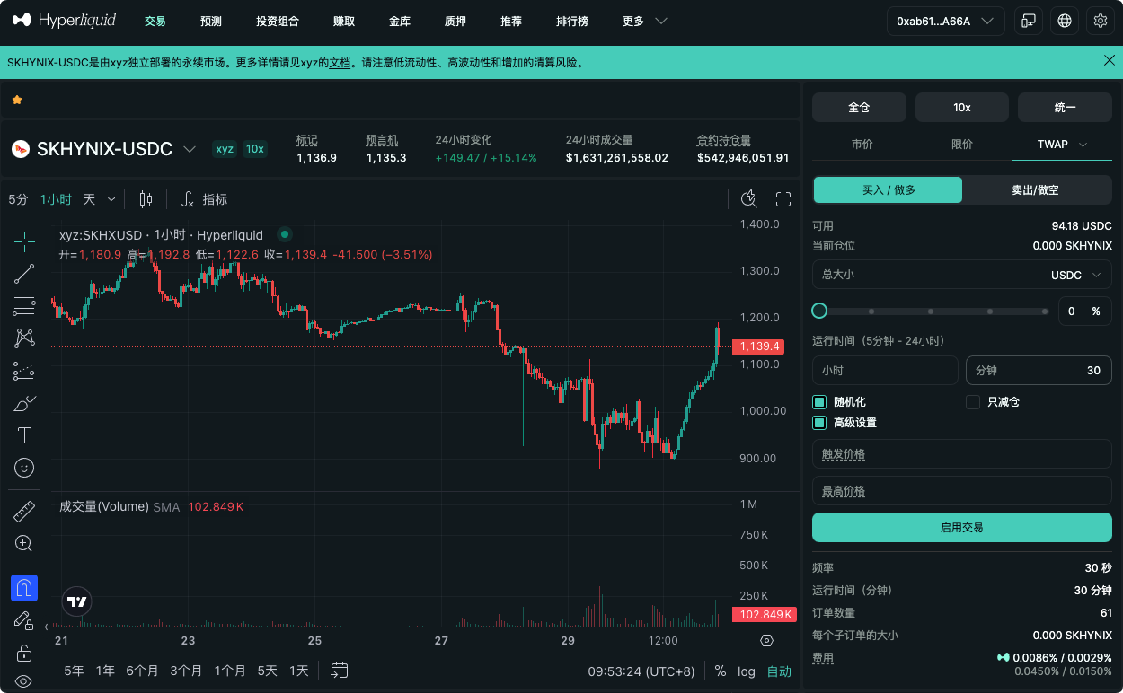The height and width of the screenshot is (693, 1123).
Task: Open the Fibonacci retracement tool
Action: coord(24,306)
